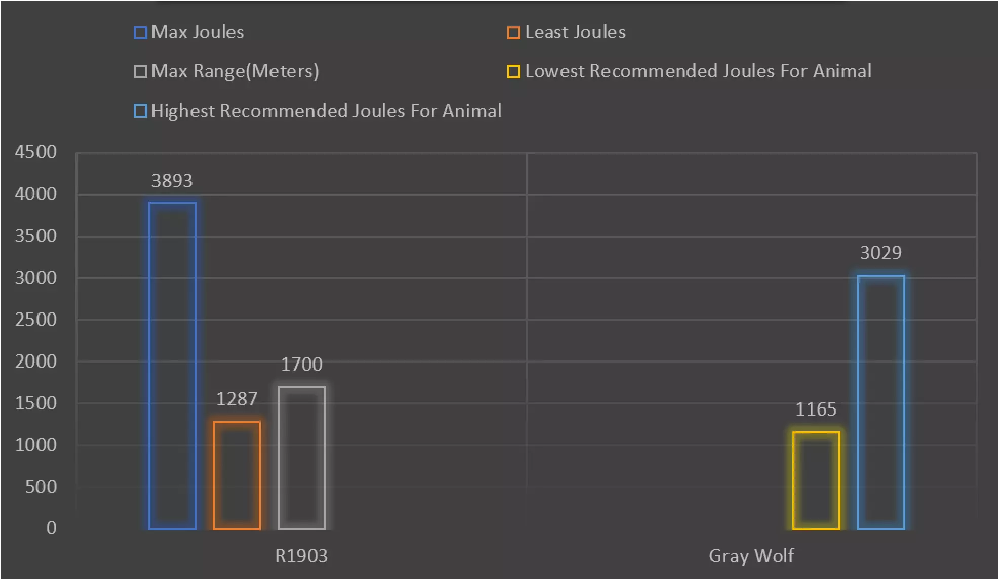Select the Max Joules legend label

coord(198,33)
